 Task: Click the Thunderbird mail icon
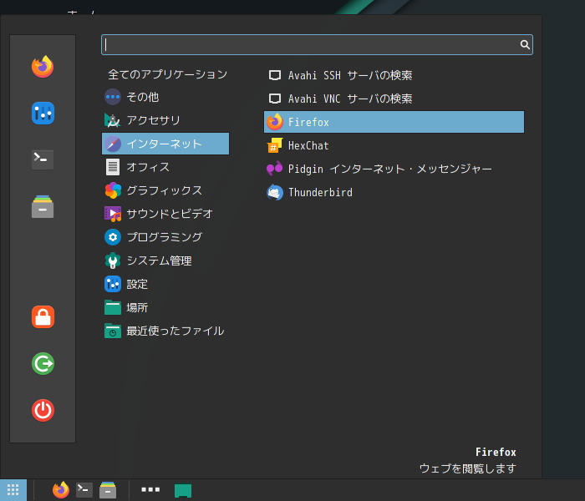275,192
